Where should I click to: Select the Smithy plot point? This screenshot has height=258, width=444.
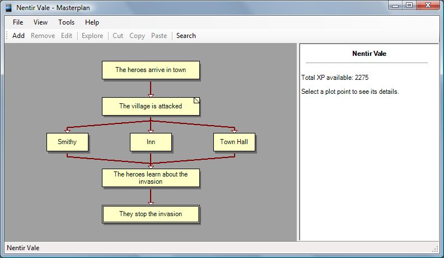67,142
